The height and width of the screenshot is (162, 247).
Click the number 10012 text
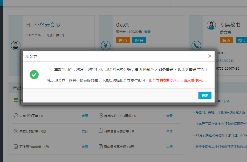pyautogui.click(x=221, y=53)
